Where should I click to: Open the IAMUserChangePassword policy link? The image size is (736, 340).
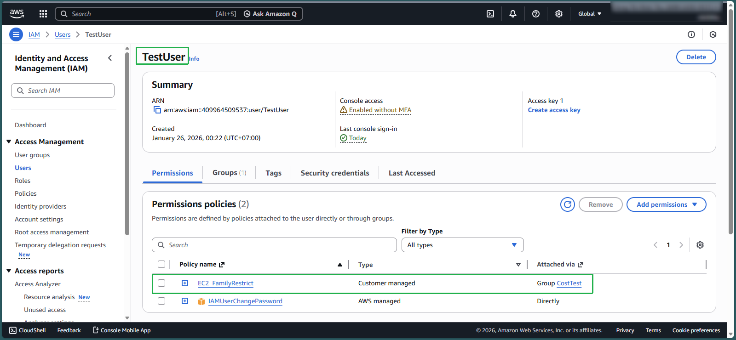(x=245, y=301)
